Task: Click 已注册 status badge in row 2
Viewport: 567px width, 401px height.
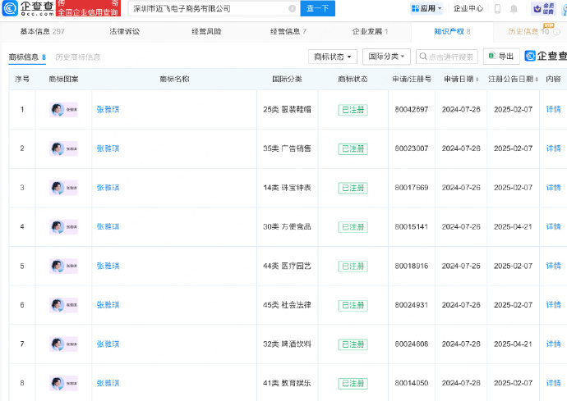Action: pyautogui.click(x=353, y=148)
